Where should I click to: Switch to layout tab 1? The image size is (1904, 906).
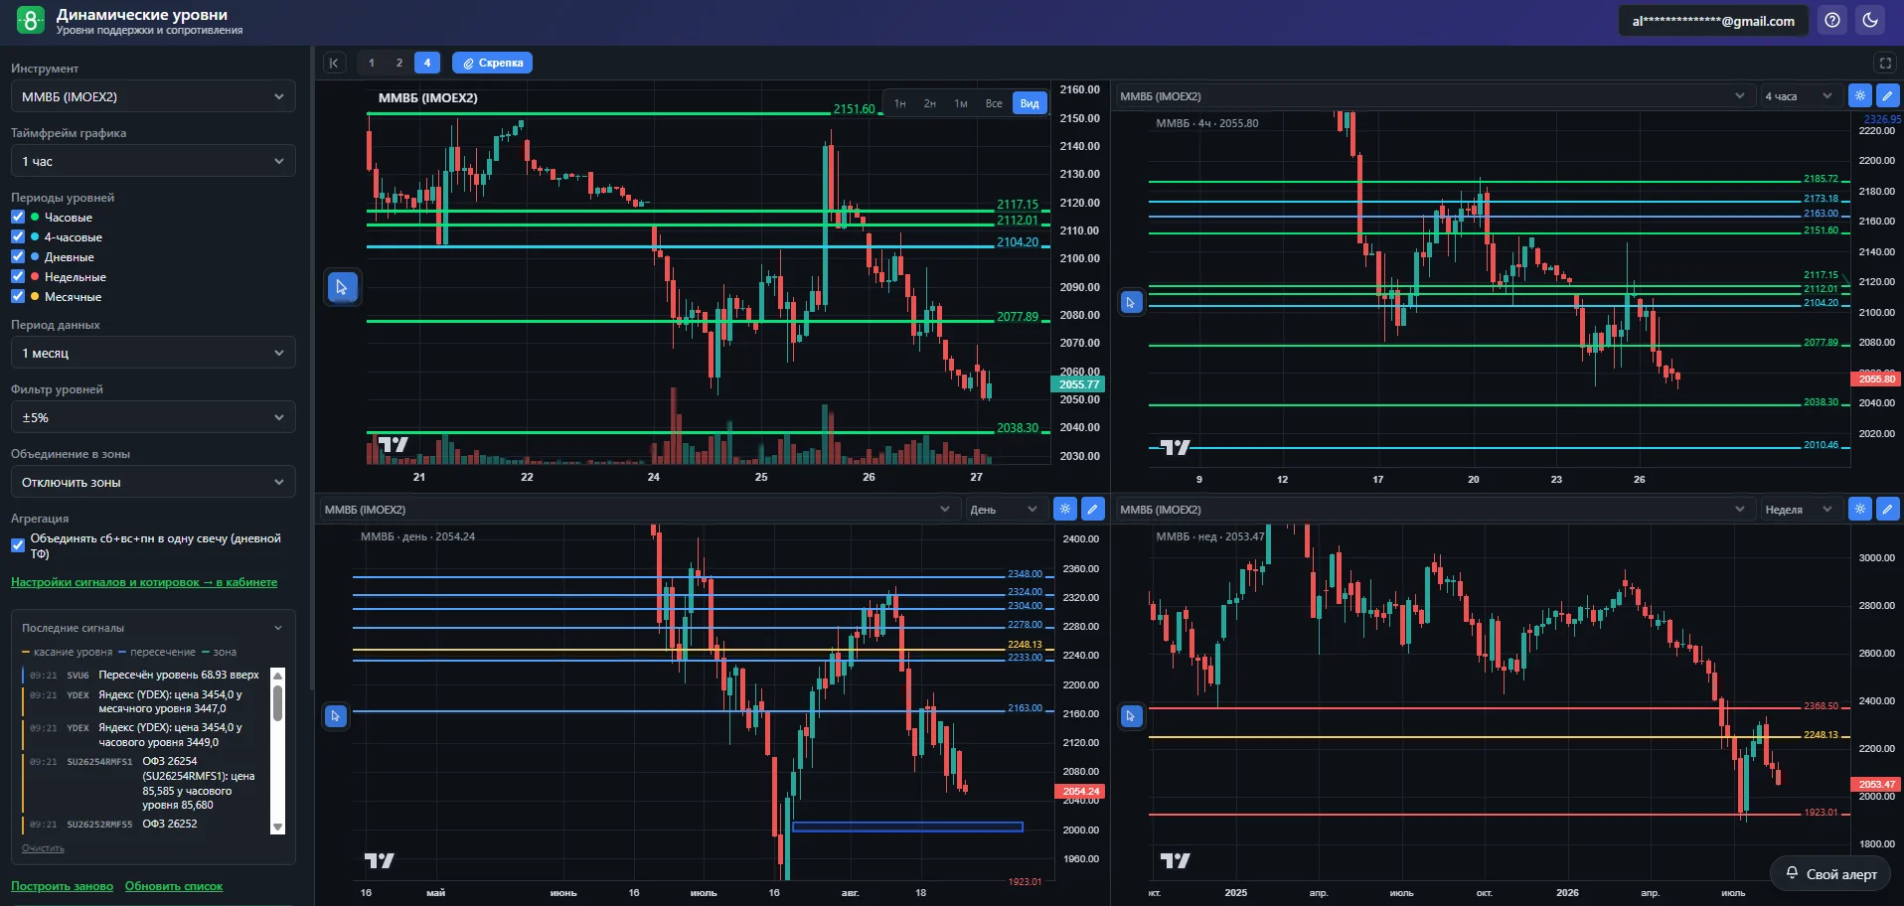tap(372, 63)
